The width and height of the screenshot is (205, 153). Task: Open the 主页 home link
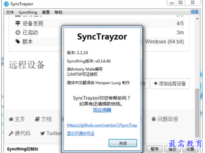tap(17, 119)
